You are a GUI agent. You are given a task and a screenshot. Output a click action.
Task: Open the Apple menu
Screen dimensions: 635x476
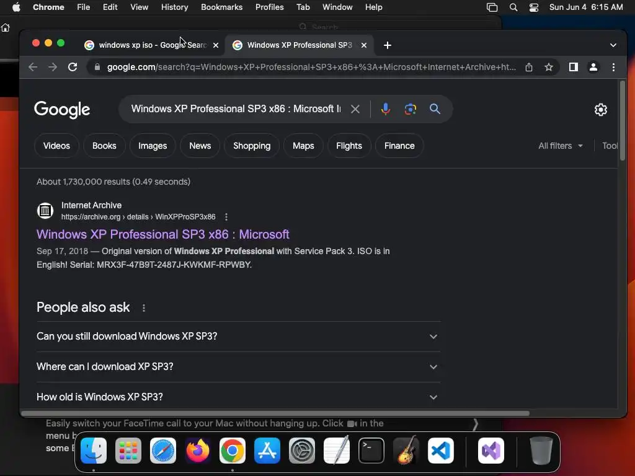tap(16, 7)
